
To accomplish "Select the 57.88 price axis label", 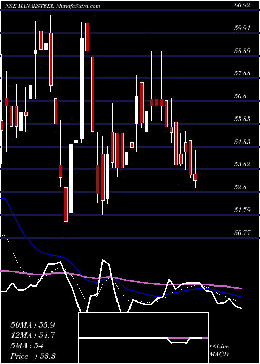I will (242, 73).
